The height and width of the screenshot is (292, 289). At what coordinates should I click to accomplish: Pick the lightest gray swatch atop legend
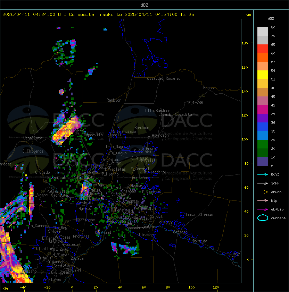263,32
